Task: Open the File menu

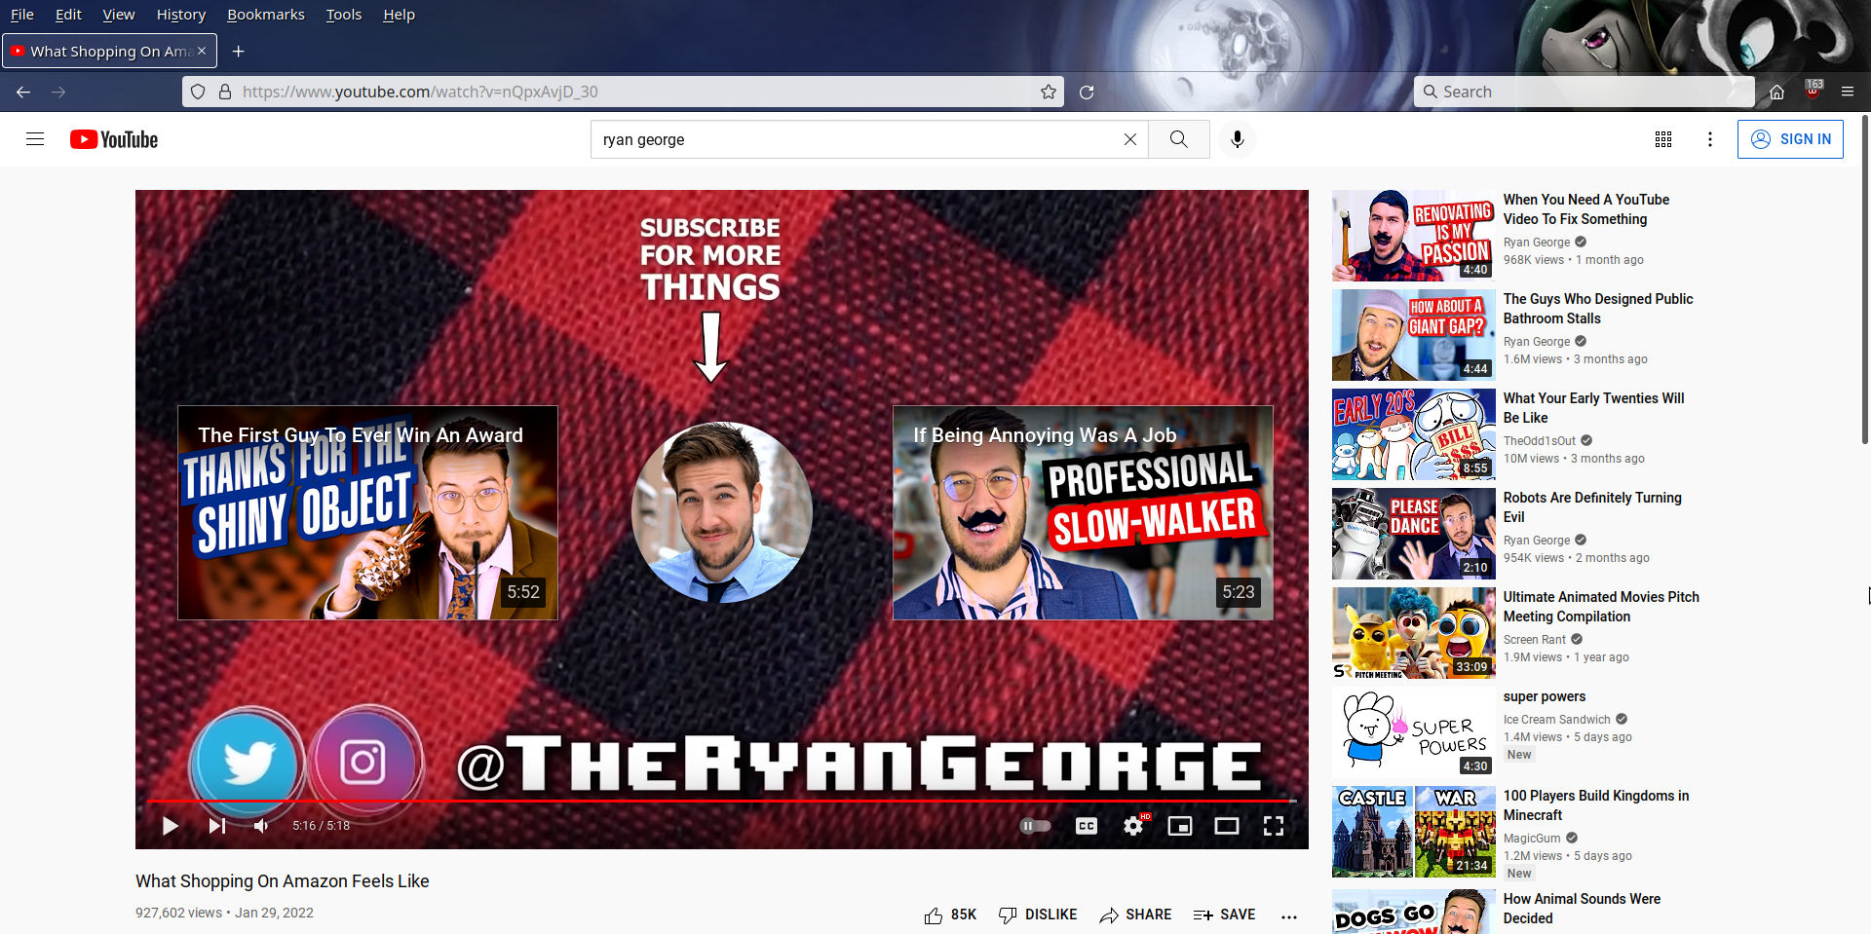Action: [21, 15]
